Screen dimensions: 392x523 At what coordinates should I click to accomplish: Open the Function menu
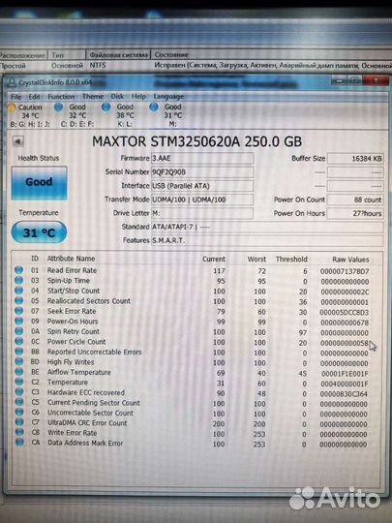(x=61, y=97)
